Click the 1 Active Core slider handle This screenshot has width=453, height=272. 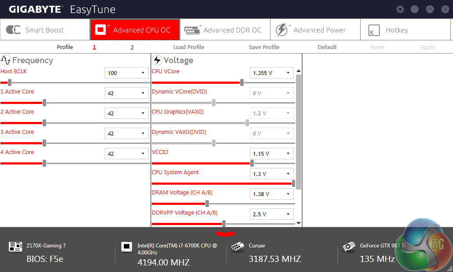(44, 103)
